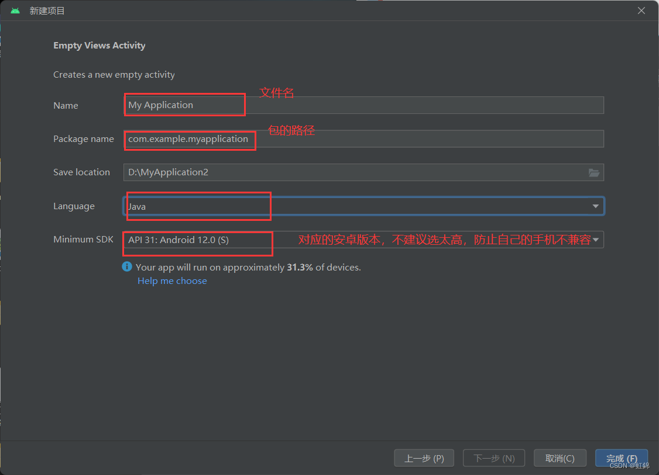The height and width of the screenshot is (475, 659).
Task: Close the 新建项目 dialog window
Action: point(641,11)
